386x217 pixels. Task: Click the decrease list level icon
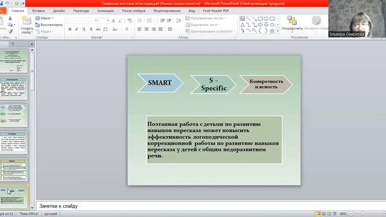pyautogui.click(x=162, y=20)
